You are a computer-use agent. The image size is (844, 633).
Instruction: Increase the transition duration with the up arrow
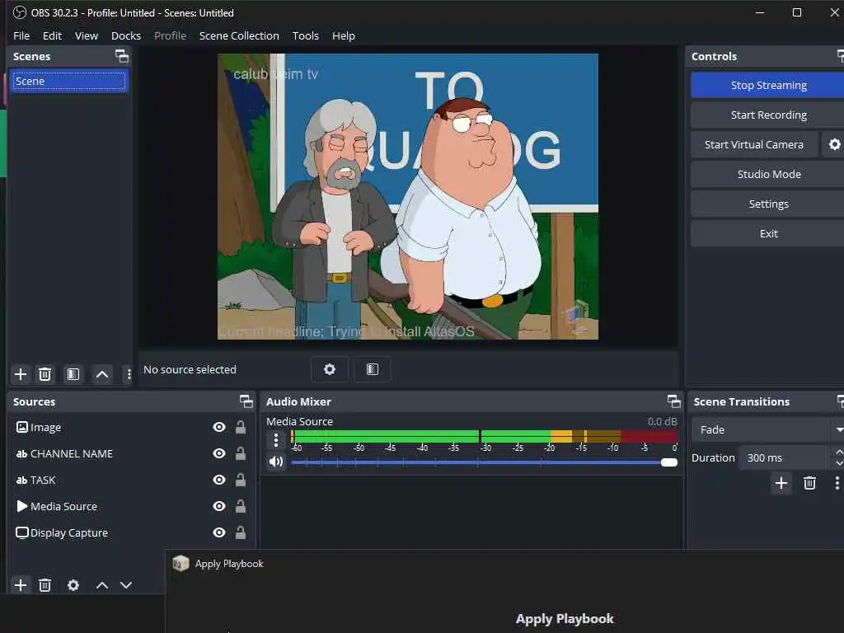(x=839, y=452)
